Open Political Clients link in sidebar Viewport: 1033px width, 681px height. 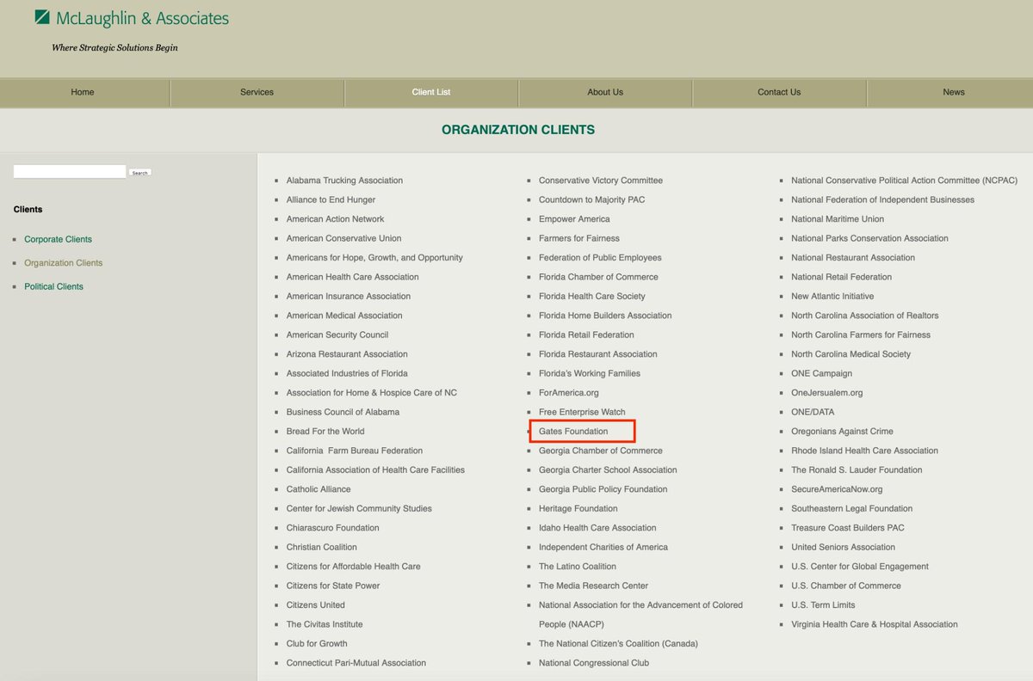tap(53, 286)
